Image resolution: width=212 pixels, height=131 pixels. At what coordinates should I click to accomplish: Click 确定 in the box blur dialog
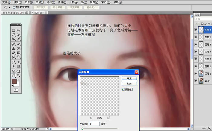click(129, 78)
